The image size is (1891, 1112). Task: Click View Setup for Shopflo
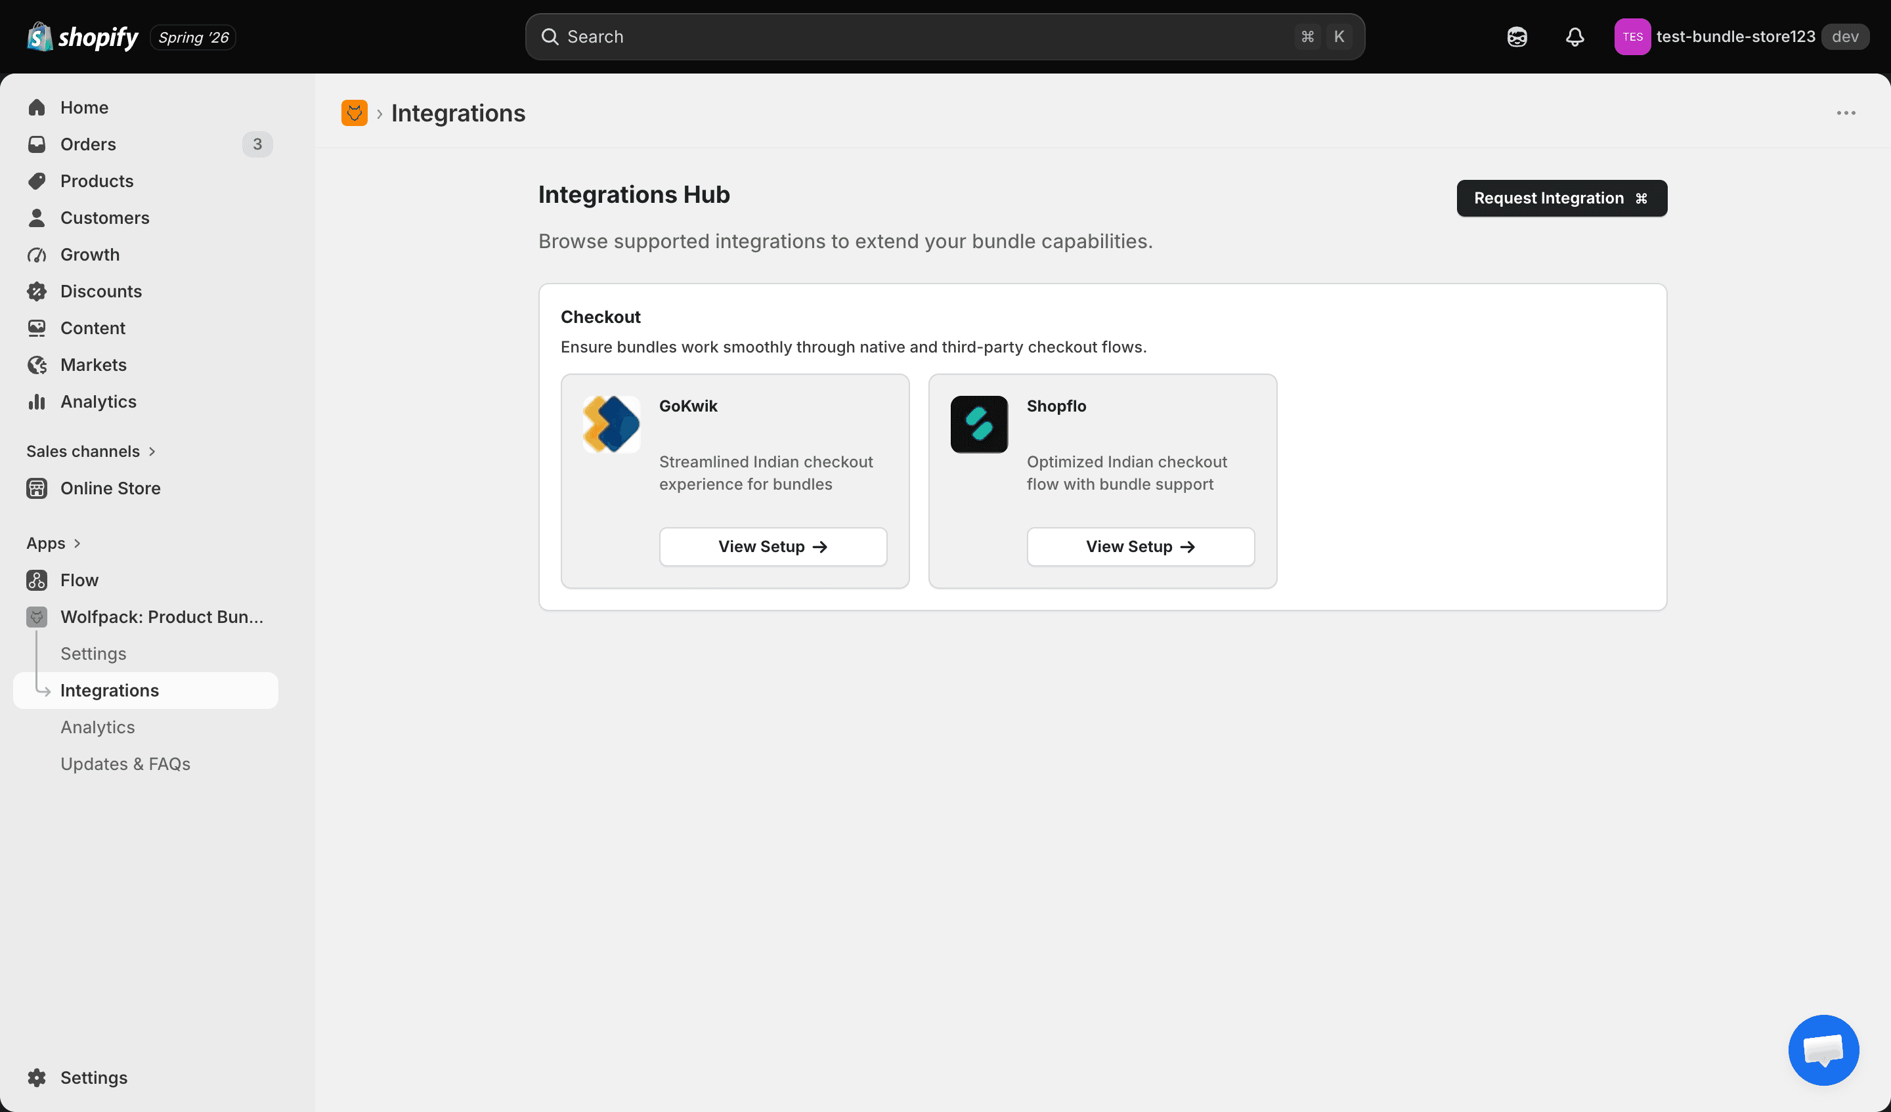pos(1141,546)
